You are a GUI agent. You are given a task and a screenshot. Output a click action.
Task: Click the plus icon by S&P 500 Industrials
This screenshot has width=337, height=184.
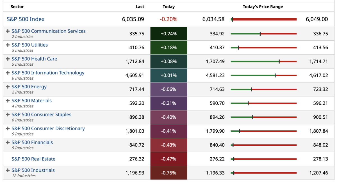click(8, 170)
